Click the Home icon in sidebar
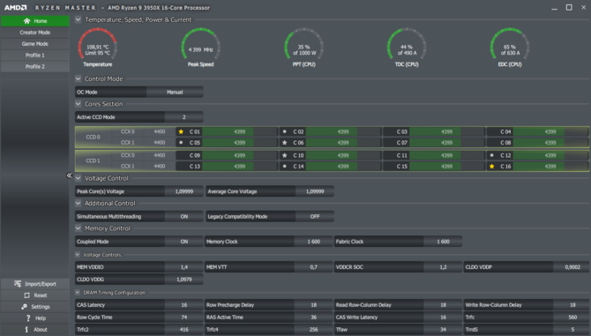The height and width of the screenshot is (336, 591). (x=26, y=21)
